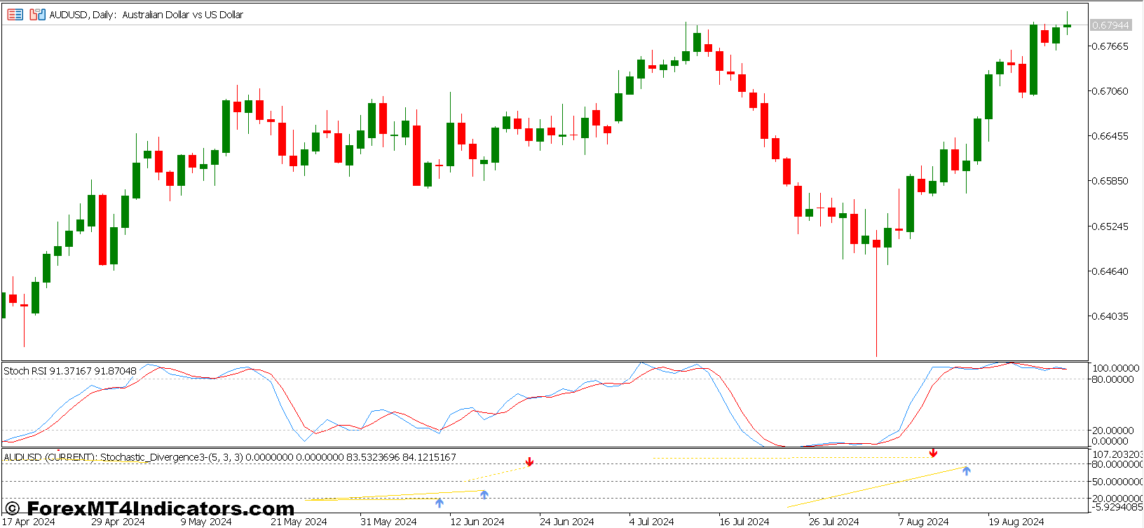Click the 50.0000000 level on divergence scale
The width and height of the screenshot is (1144, 528).
[x=1116, y=482]
